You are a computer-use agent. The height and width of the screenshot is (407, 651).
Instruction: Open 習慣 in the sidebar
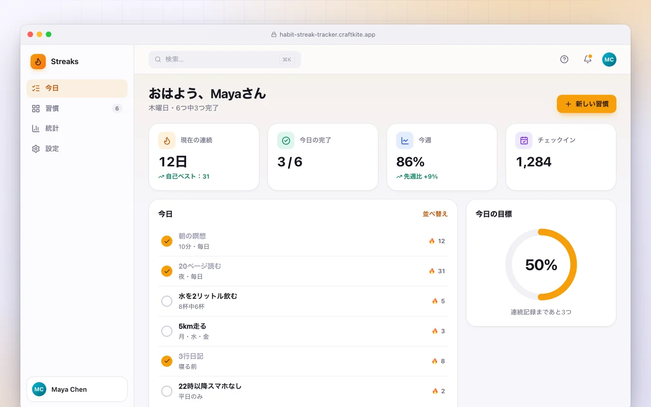77,108
